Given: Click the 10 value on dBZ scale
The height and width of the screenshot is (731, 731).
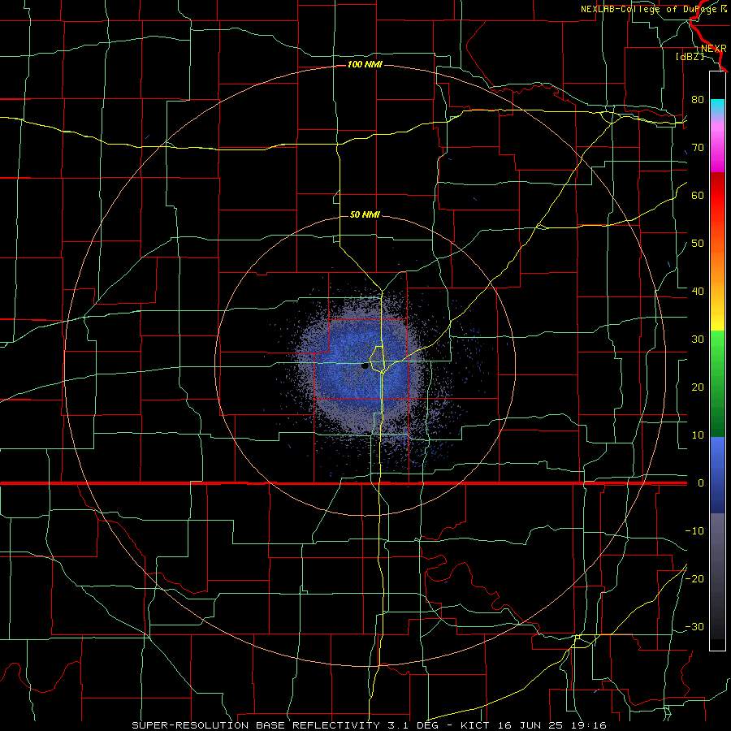Looking at the screenshot, I should point(698,435).
